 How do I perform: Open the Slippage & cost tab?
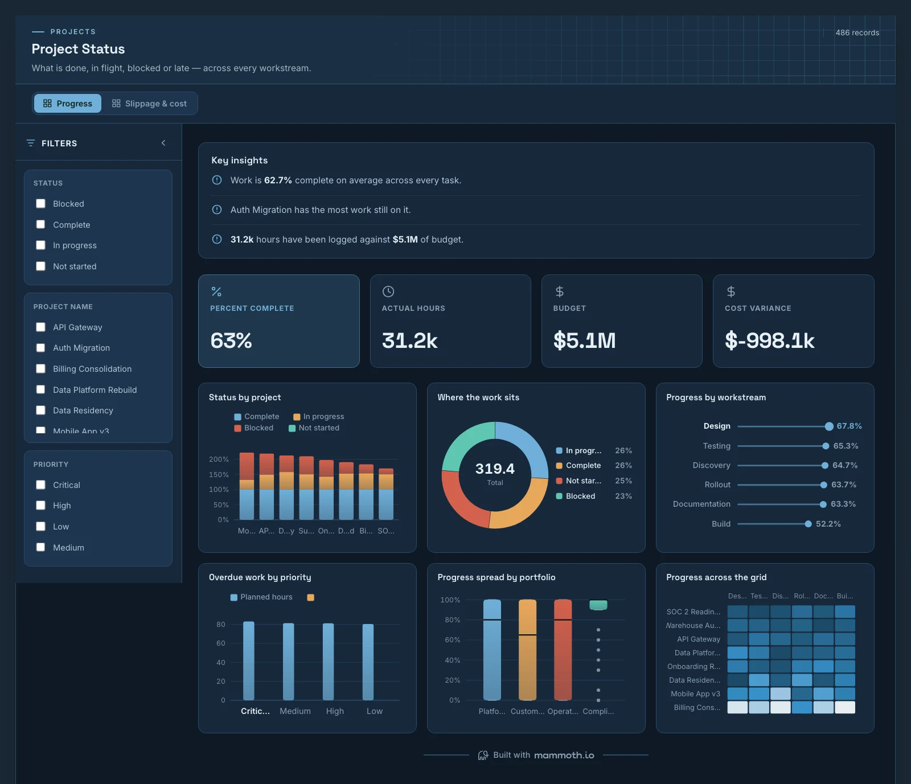149,103
